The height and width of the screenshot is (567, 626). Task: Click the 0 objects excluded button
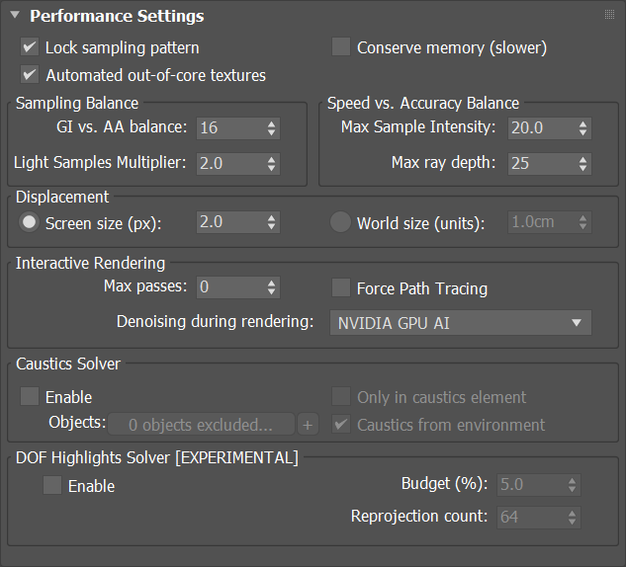[x=201, y=424]
